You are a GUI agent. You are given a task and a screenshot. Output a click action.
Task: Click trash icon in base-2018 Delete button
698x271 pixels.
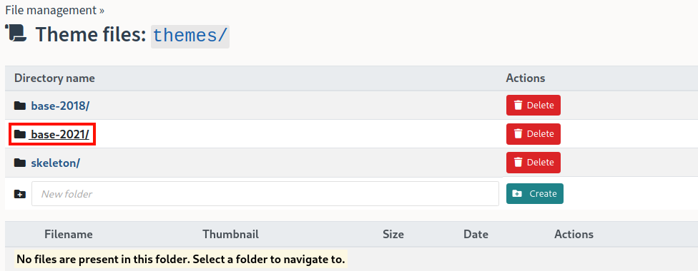point(518,106)
